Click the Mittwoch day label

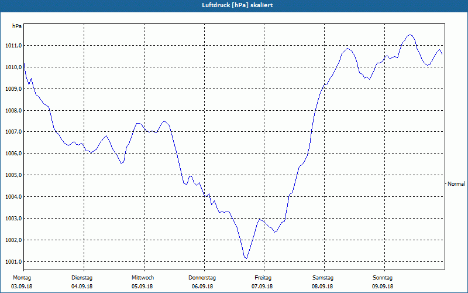pos(143,278)
